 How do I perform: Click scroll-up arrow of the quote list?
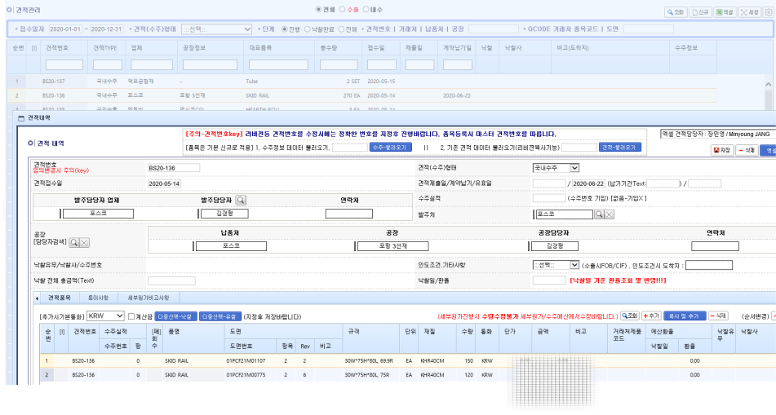pos(769,85)
